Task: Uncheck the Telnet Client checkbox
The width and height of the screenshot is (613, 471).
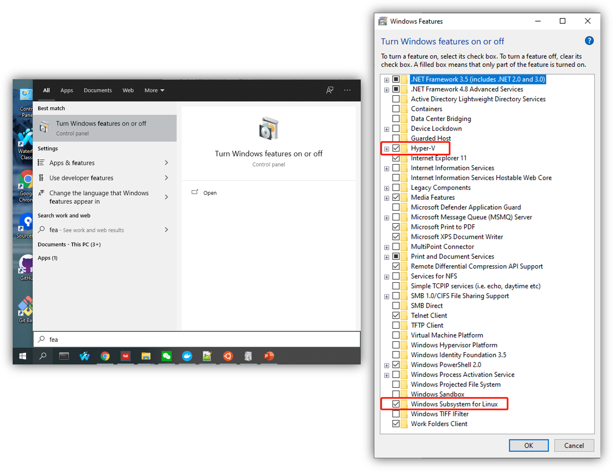Action: tap(396, 315)
